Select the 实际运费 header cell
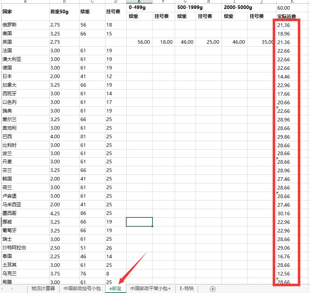 pyautogui.click(x=287, y=16)
